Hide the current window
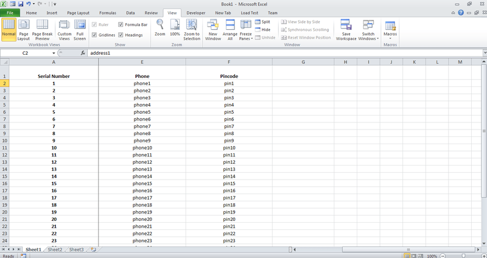The width and height of the screenshot is (487, 258). pos(263,29)
